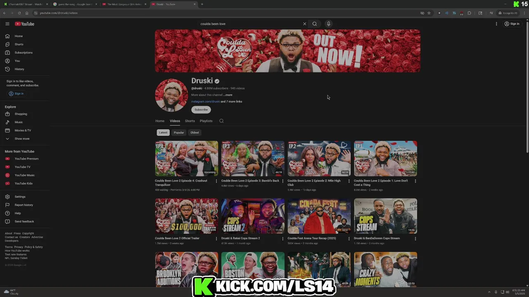Subscribe to the Druski channel
The image size is (529, 297).
click(201, 110)
